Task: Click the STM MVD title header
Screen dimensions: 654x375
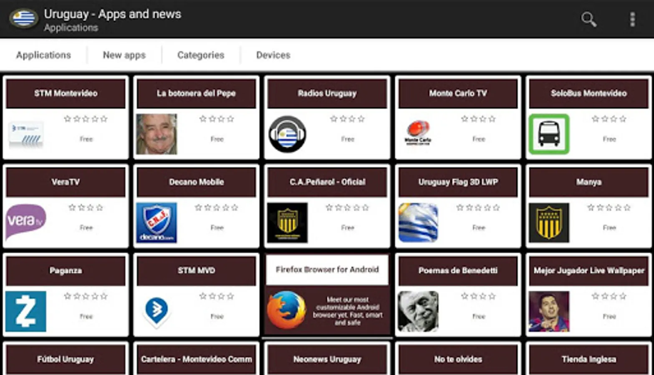Action: point(196,271)
